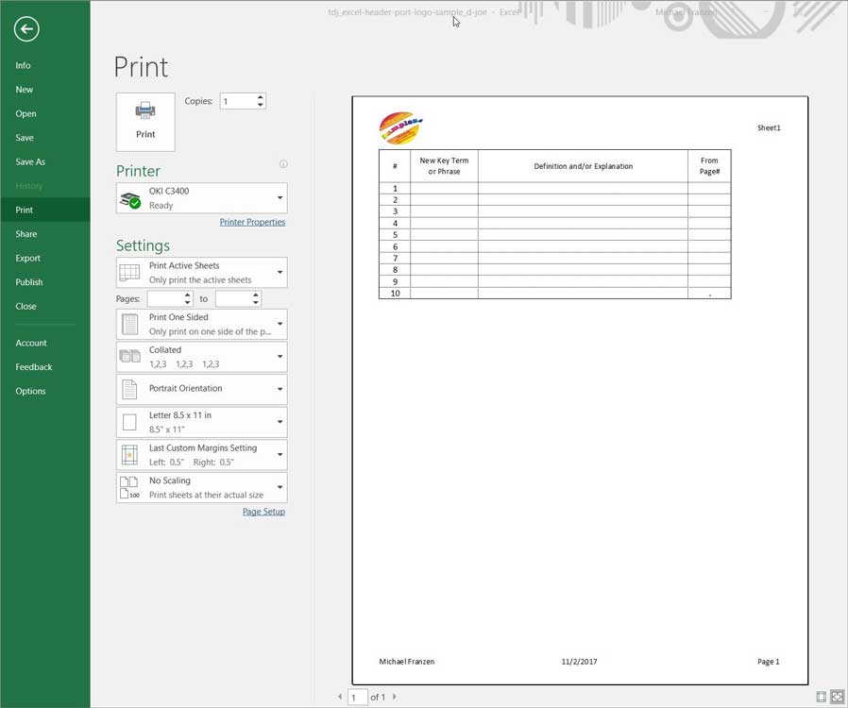Open the Page Setup link
Screen dimensions: 848x708
(x=263, y=512)
